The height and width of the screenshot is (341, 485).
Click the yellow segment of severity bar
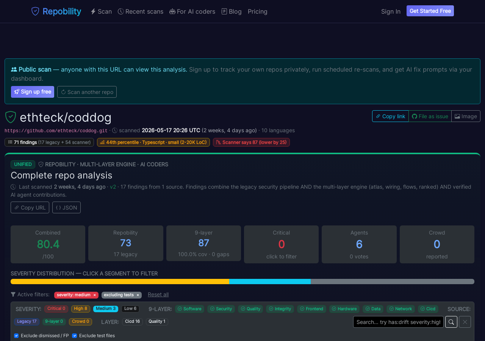120,282
